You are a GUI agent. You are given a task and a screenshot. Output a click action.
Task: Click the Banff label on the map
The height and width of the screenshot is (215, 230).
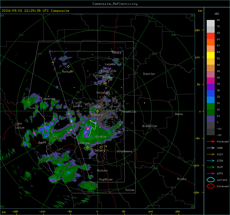coord(42,142)
